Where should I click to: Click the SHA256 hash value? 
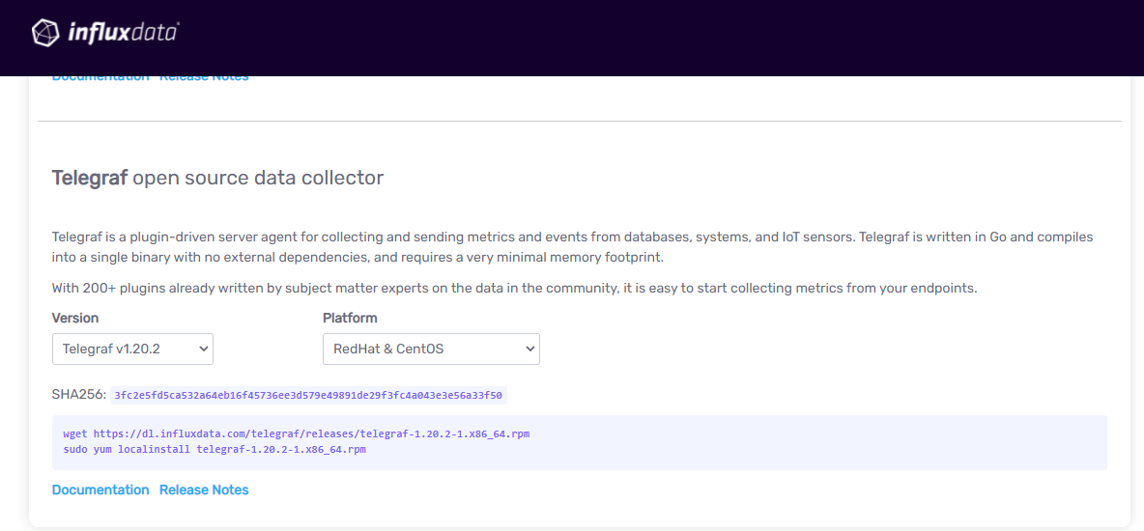pyautogui.click(x=308, y=395)
